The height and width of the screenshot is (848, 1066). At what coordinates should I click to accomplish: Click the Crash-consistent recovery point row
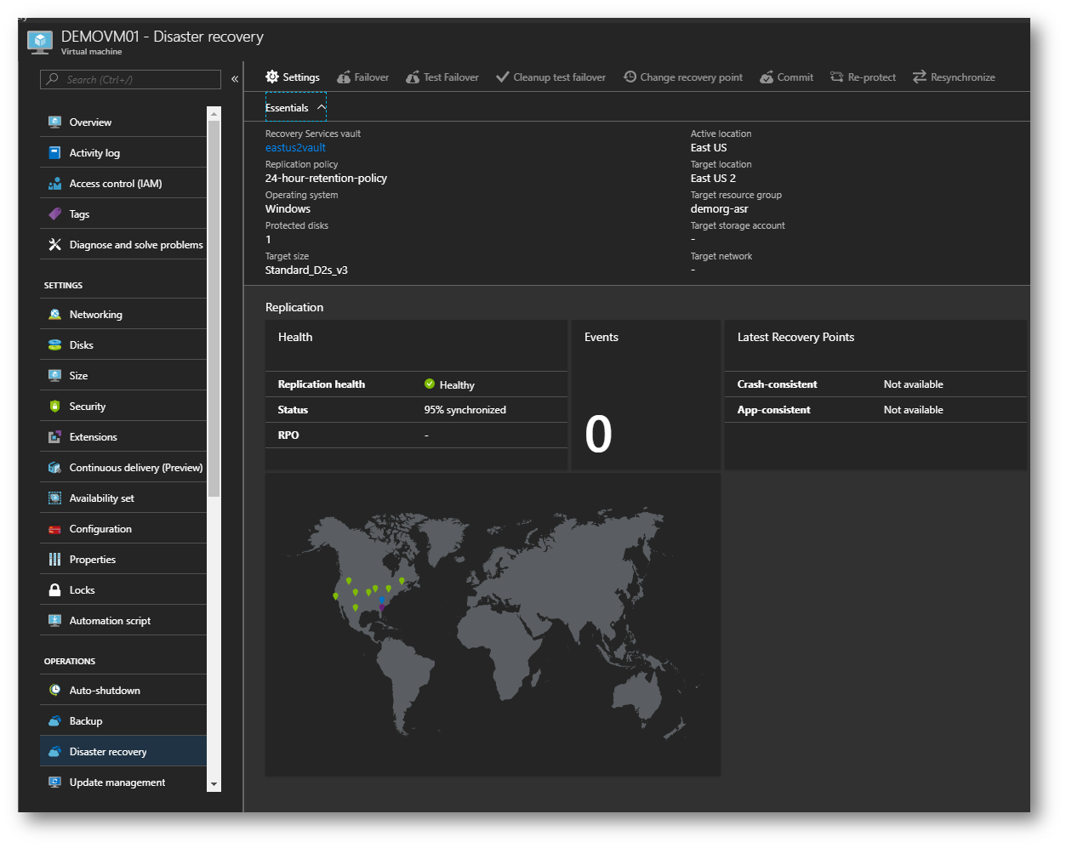pyautogui.click(x=875, y=384)
